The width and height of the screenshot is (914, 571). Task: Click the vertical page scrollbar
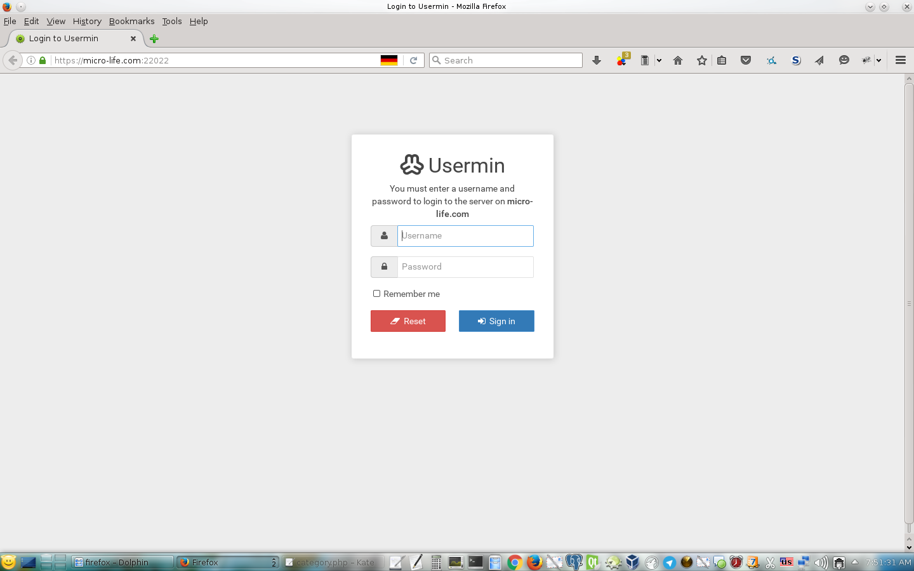pyautogui.click(x=909, y=303)
